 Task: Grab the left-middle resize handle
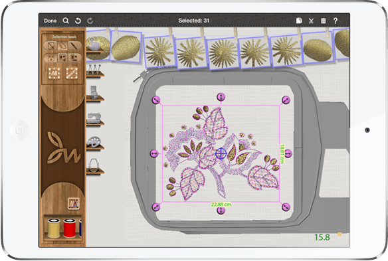pyautogui.click(x=154, y=153)
